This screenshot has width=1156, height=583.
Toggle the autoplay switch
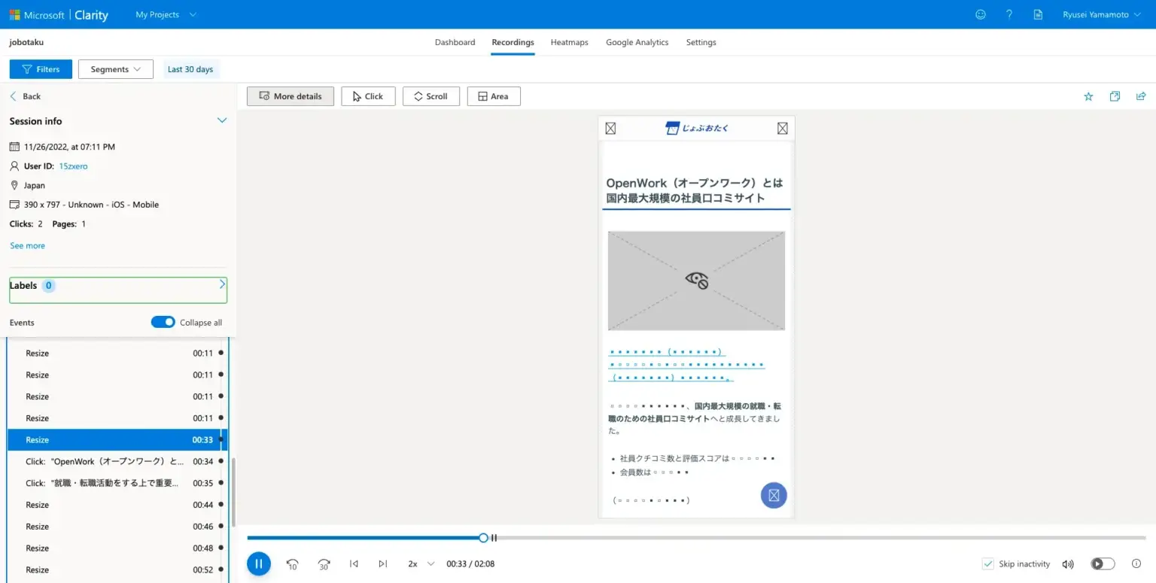pyautogui.click(x=1103, y=563)
